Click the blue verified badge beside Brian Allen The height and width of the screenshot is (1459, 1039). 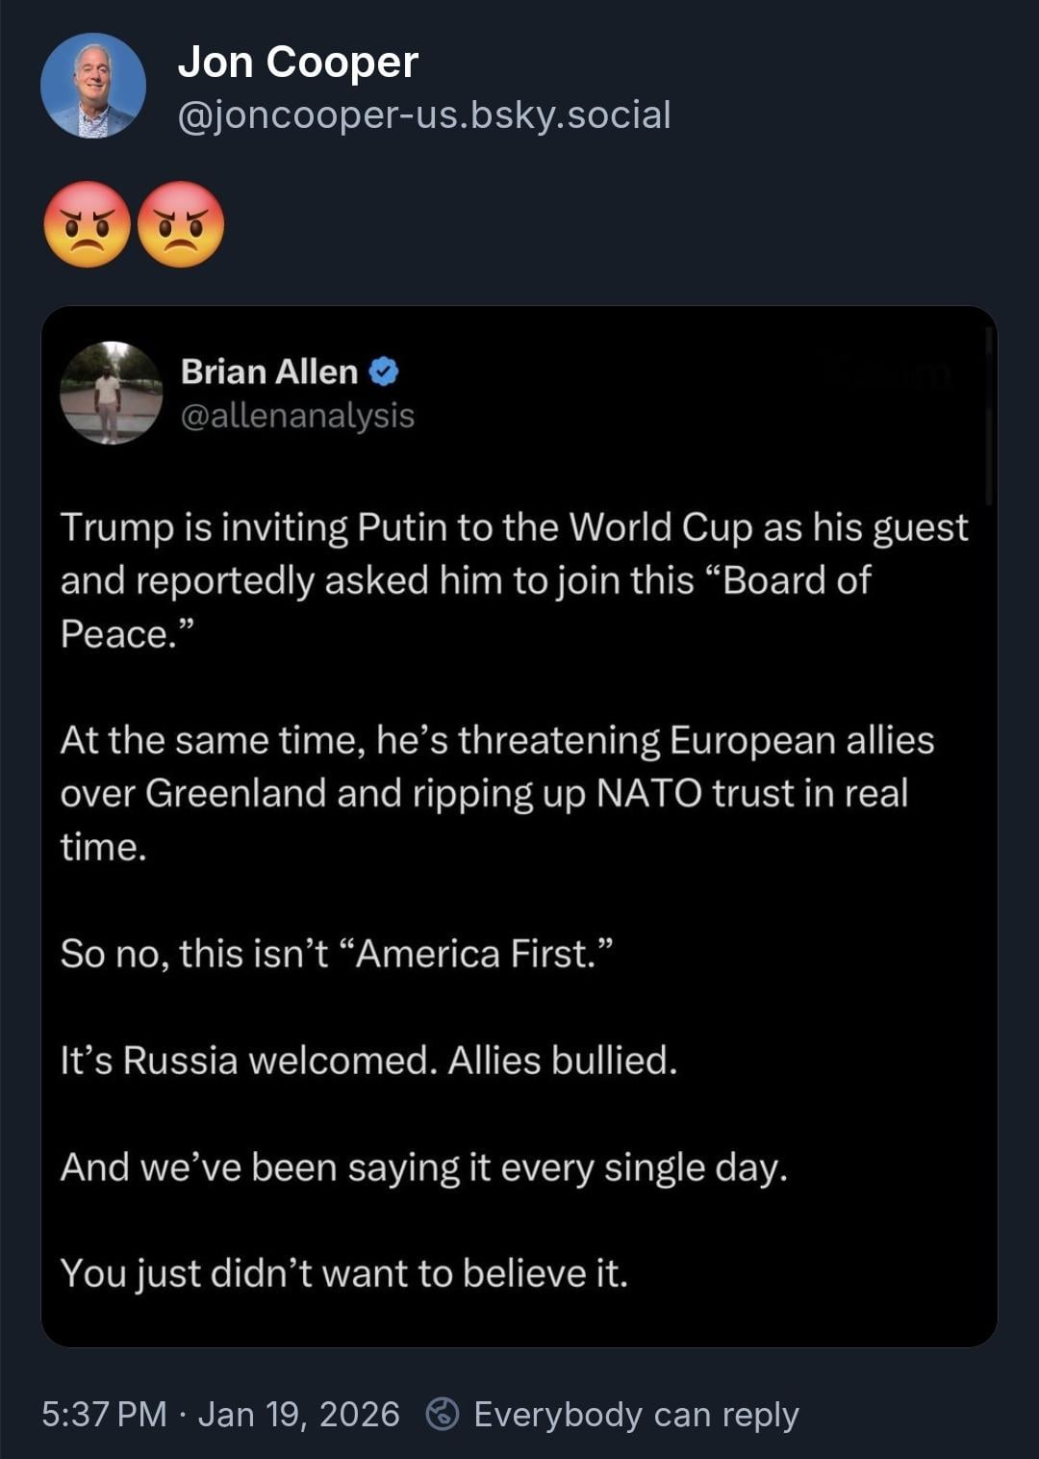pos(383,371)
